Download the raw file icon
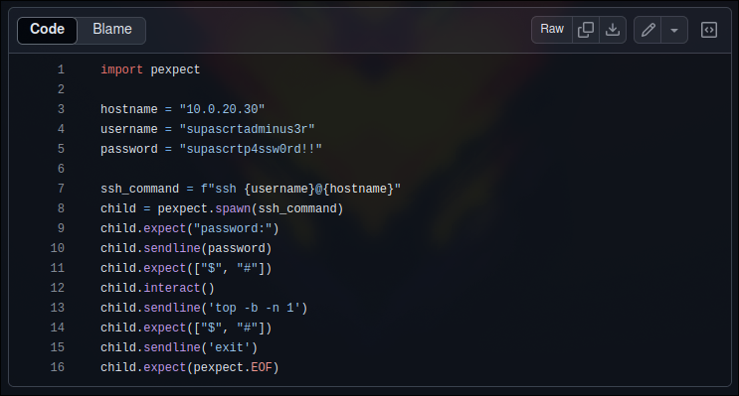This screenshot has width=739, height=396. click(613, 30)
